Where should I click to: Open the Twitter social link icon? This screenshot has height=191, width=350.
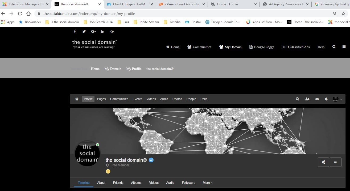pyautogui.click(x=84, y=31)
